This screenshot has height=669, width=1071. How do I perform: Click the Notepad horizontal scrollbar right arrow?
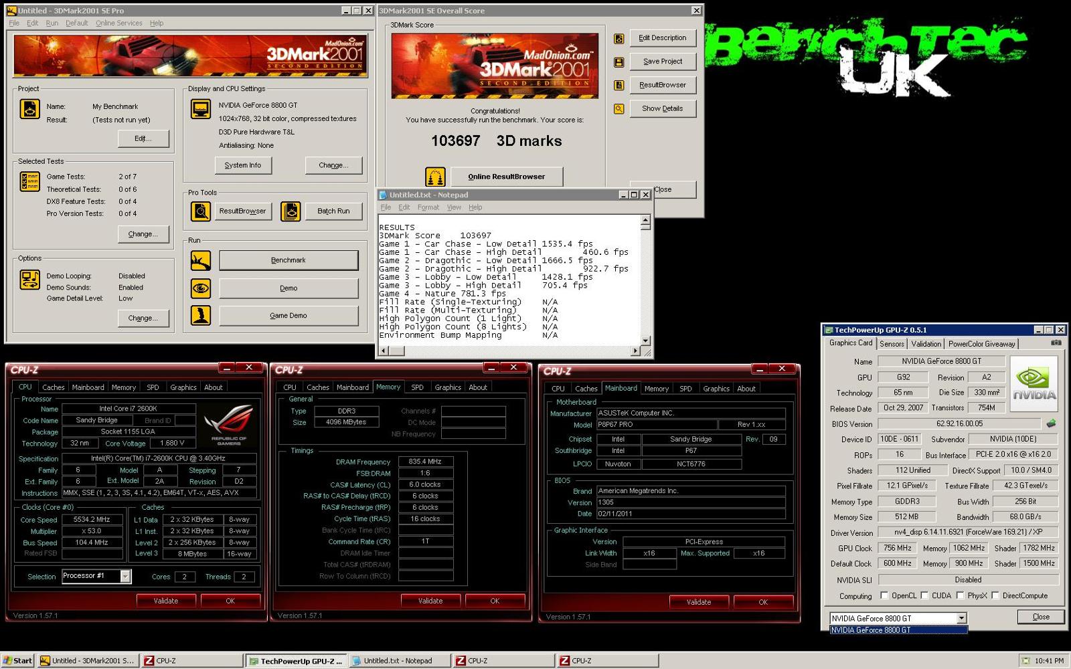[x=635, y=351]
